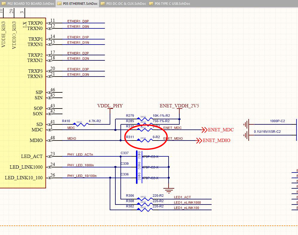Screen dimensions: 298x235
Task: Click the schematic icon on P06 TYPE C USB tab
Action: point(150,4)
